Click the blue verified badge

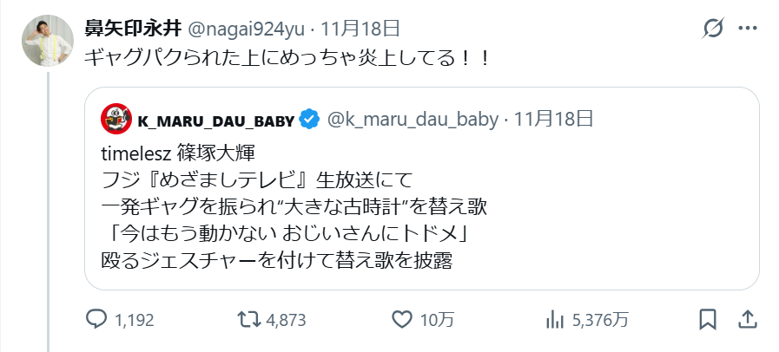pos(310,120)
